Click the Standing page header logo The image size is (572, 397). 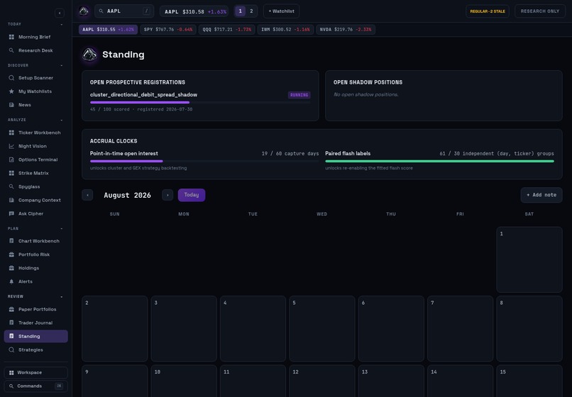click(89, 55)
